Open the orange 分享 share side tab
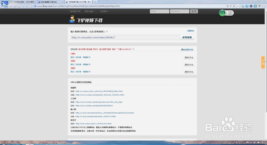 click(263, 62)
